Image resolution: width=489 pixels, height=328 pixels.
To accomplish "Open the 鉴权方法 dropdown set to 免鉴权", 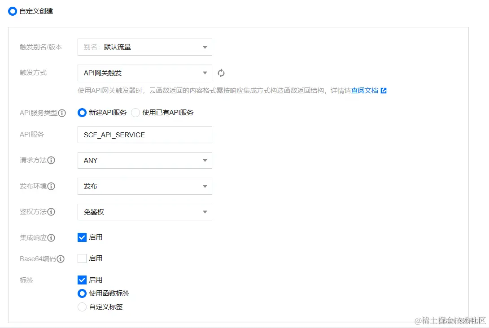I will (x=145, y=212).
